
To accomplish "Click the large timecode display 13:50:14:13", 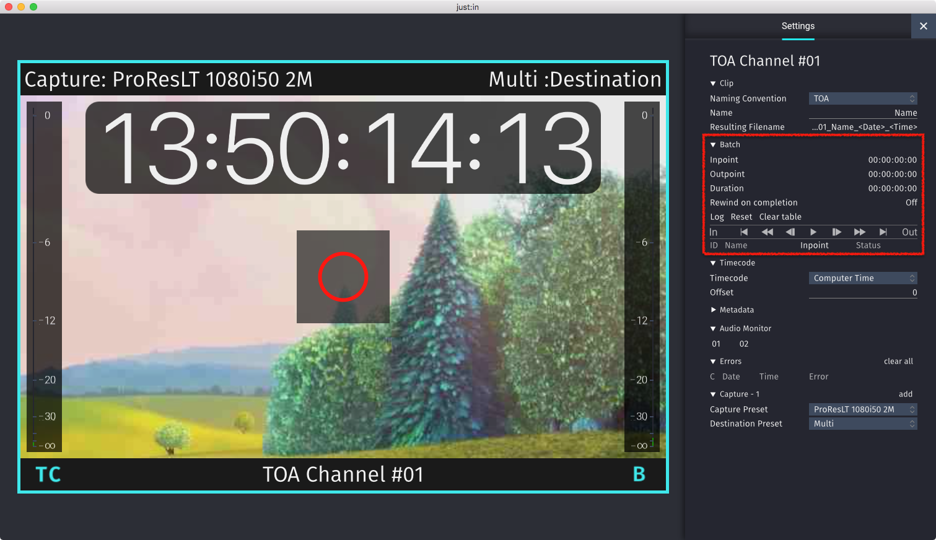I will 343,148.
